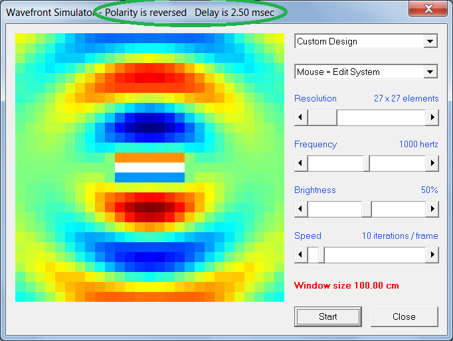Click the Close button
The width and height of the screenshot is (453, 341).
click(404, 316)
